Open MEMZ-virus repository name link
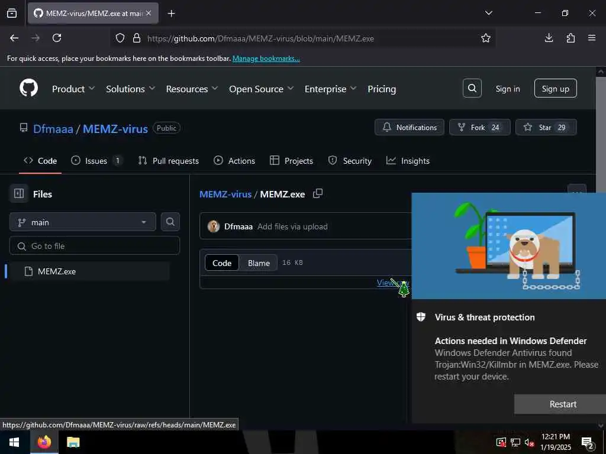The width and height of the screenshot is (606, 454). 115,128
